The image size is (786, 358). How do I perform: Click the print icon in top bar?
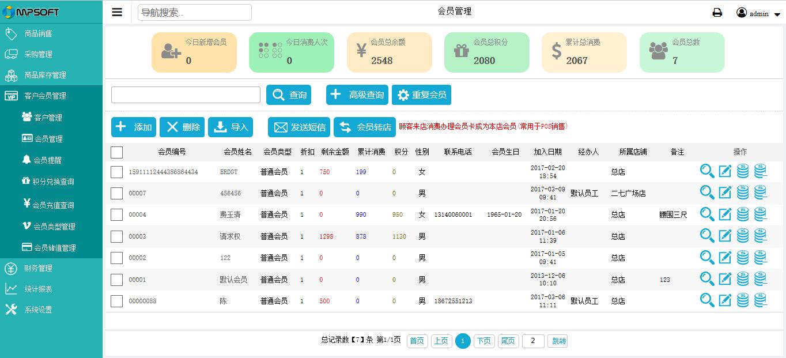click(717, 12)
